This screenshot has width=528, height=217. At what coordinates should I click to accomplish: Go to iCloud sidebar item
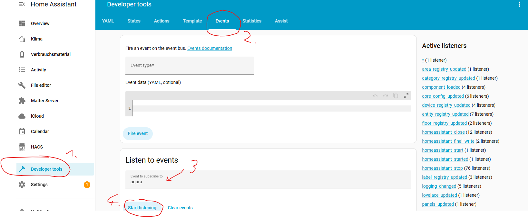(37, 116)
